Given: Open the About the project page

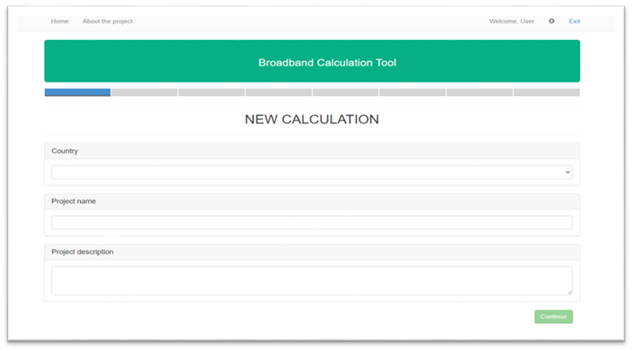Looking at the screenshot, I should tap(108, 21).
